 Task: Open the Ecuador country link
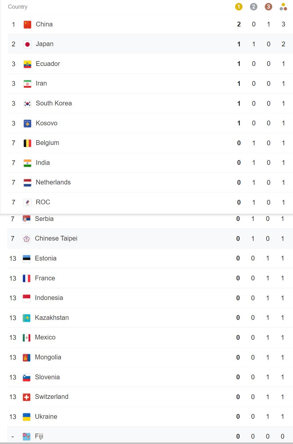[48, 64]
